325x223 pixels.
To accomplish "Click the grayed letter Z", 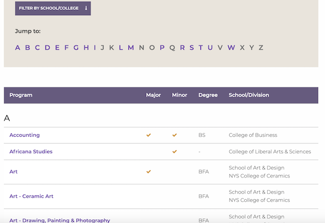I will point(261,48).
